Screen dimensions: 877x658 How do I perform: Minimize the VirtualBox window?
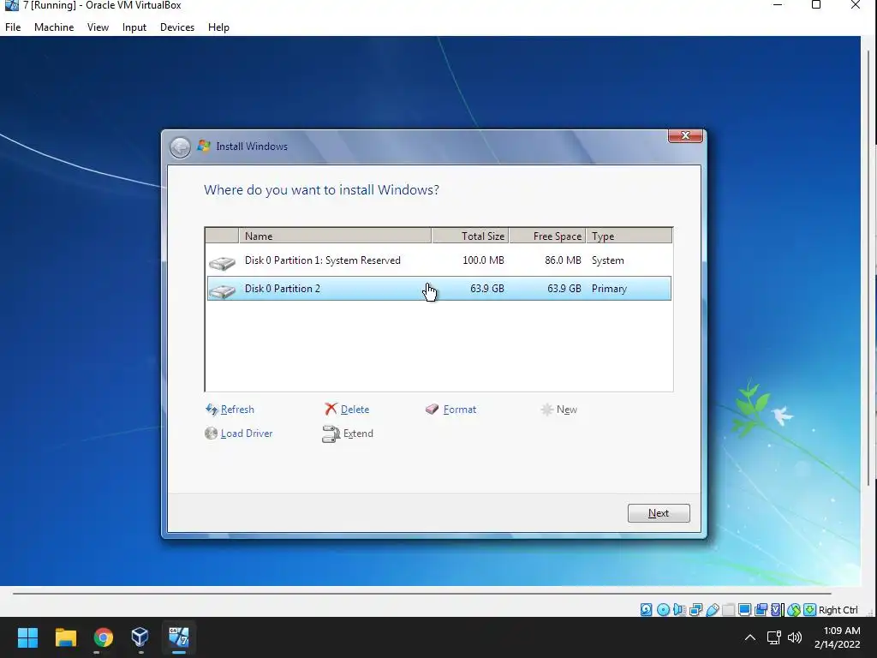[x=777, y=6]
